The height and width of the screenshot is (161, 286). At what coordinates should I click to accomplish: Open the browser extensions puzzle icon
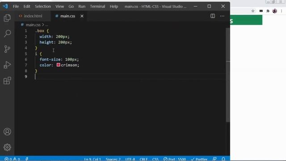click(268, 11)
